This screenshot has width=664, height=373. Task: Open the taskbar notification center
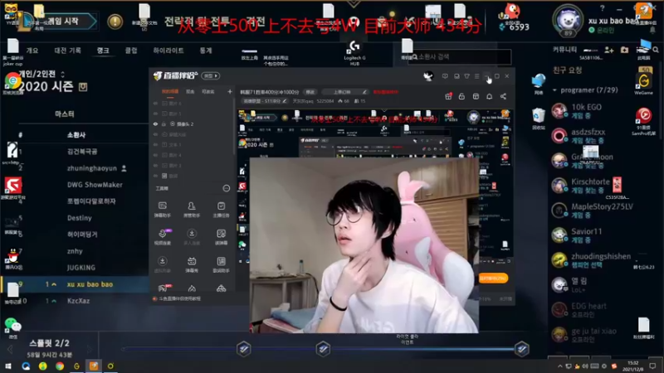(652, 366)
